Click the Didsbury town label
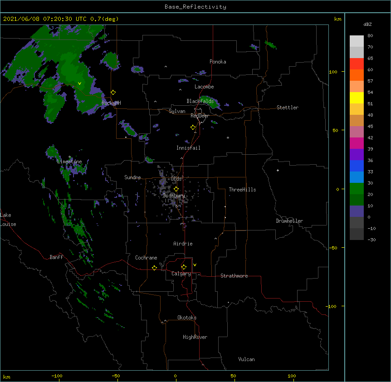The width and height of the screenshot is (391, 382). tap(174, 196)
